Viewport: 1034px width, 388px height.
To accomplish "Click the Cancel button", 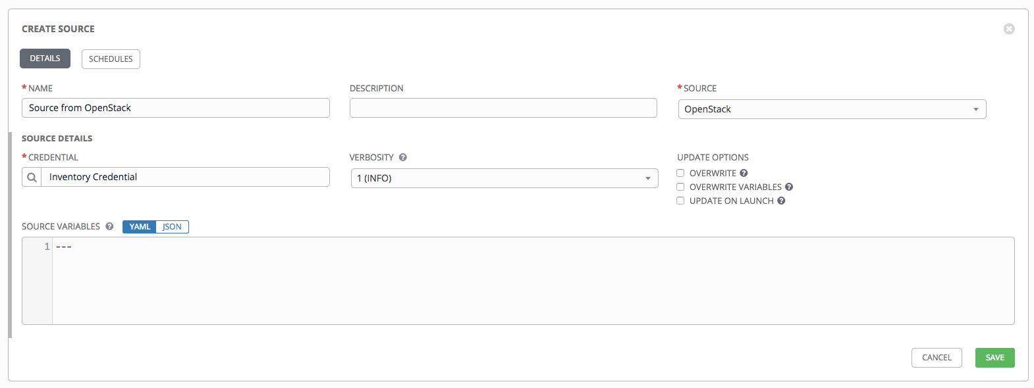I will coord(936,358).
